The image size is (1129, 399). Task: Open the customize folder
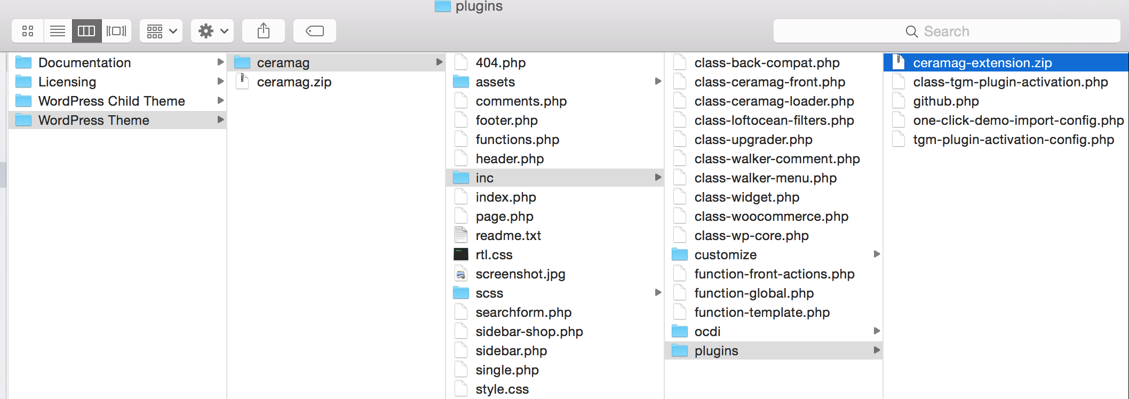tap(773, 254)
